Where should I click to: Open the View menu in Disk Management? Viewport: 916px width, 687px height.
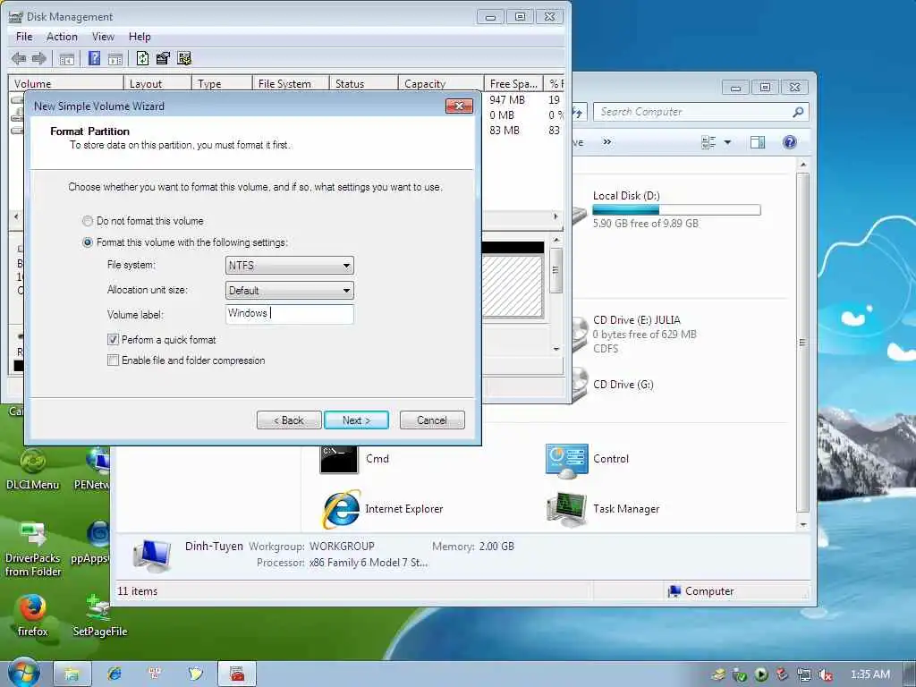[103, 37]
